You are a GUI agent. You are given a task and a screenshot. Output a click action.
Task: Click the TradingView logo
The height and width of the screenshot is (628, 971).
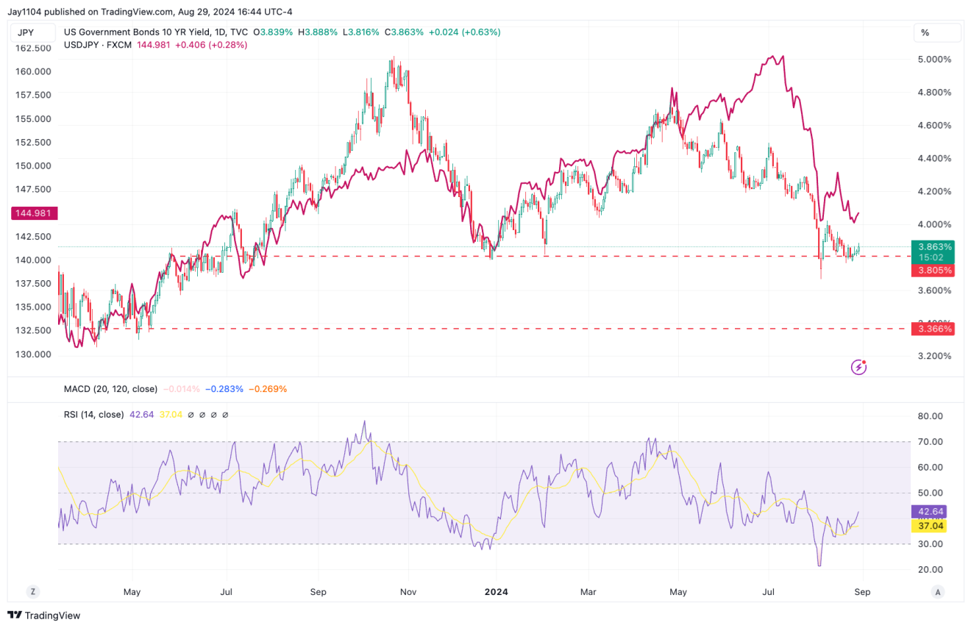(x=44, y=615)
